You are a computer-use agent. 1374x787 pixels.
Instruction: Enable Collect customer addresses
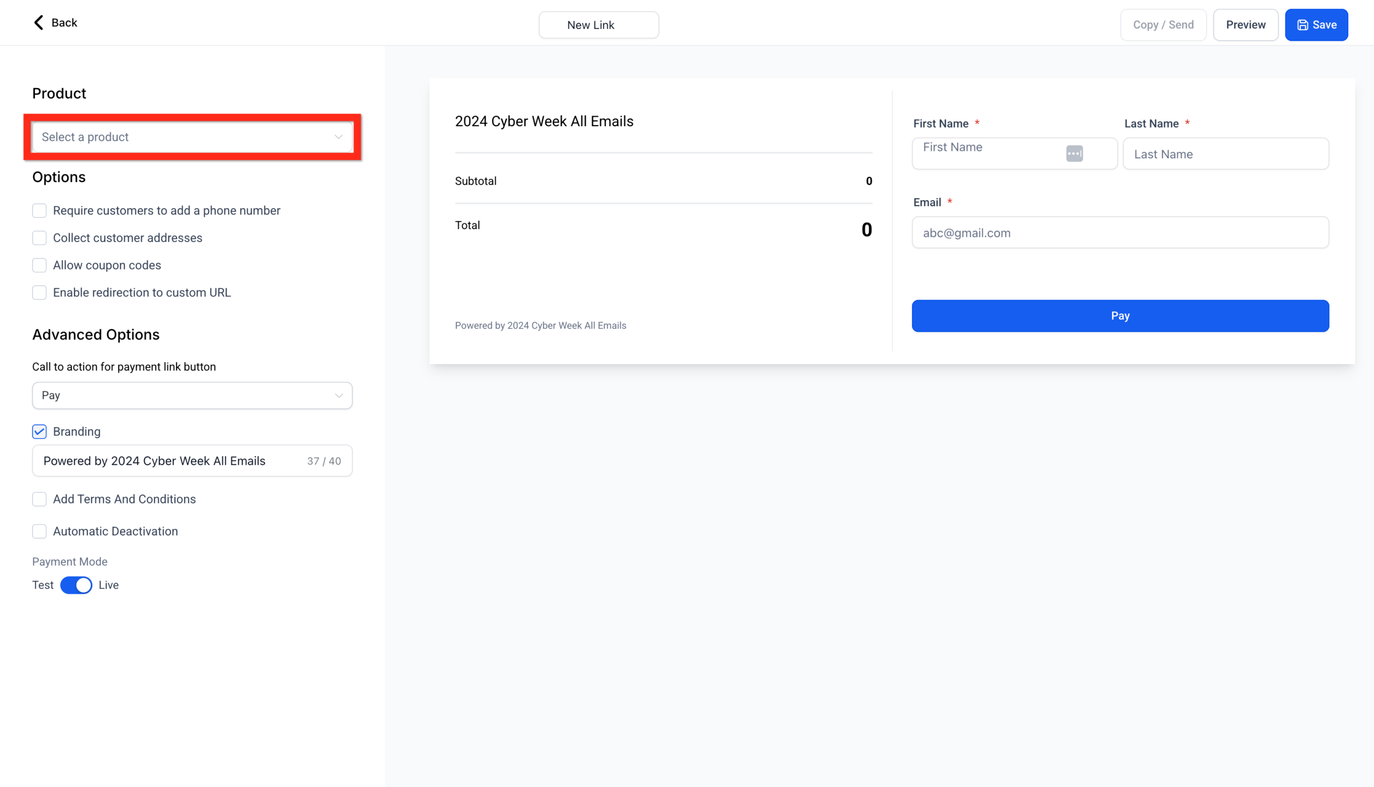click(39, 238)
